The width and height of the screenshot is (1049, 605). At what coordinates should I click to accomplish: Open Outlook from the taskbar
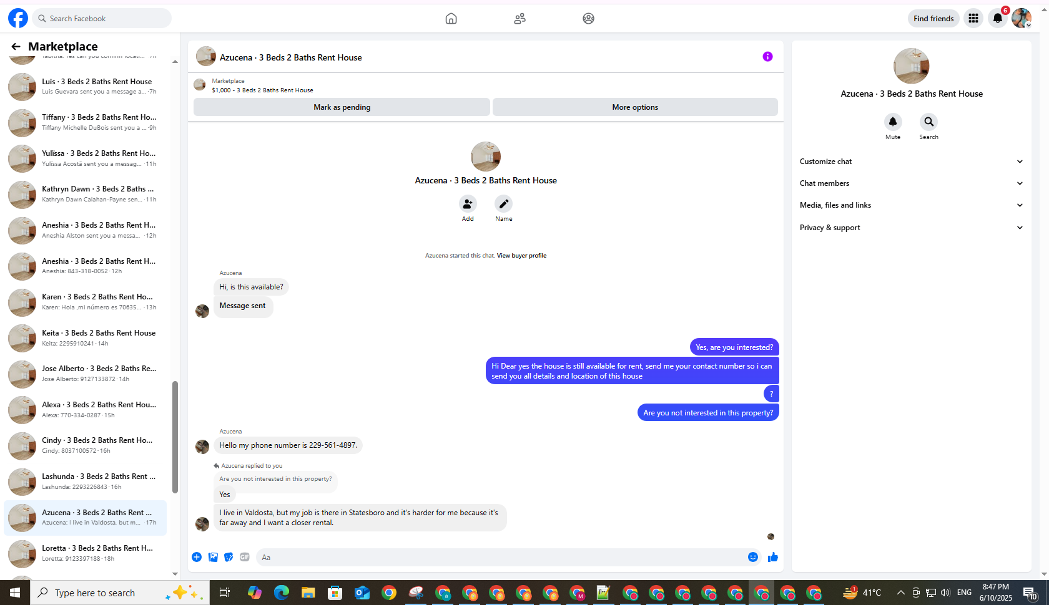(x=362, y=593)
